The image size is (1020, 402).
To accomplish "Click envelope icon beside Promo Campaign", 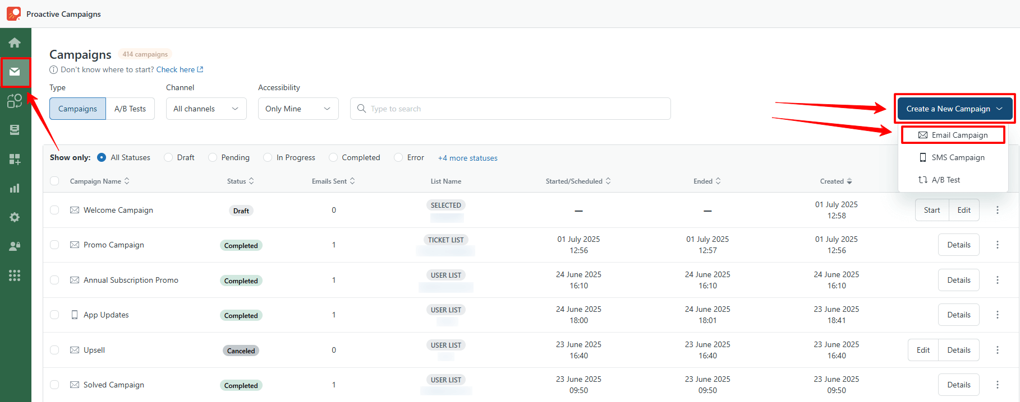I will click(74, 245).
